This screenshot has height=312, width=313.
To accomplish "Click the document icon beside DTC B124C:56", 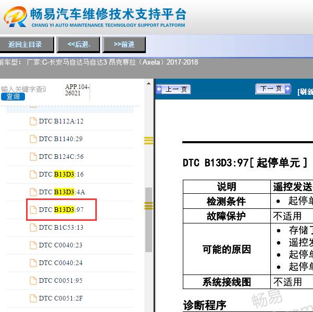I will click(x=33, y=157).
